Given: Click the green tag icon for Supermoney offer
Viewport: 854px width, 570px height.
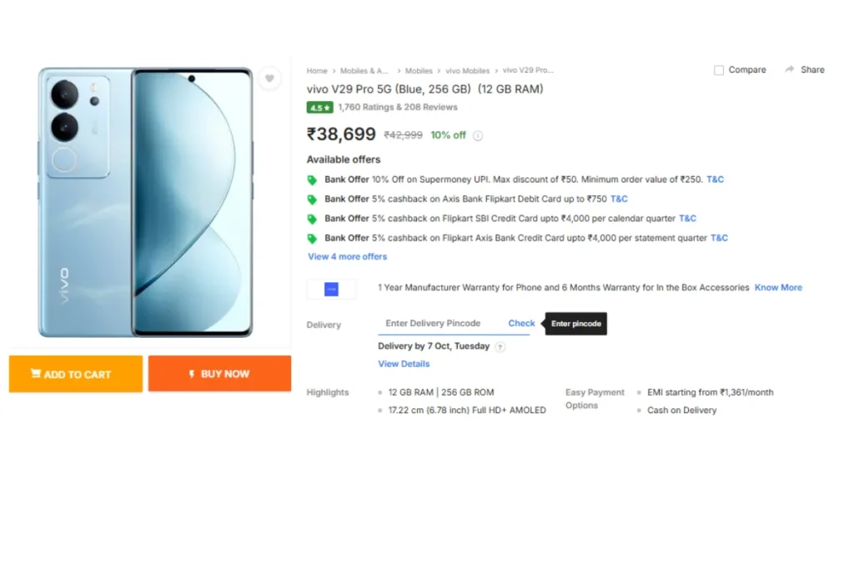Looking at the screenshot, I should pos(312,179).
